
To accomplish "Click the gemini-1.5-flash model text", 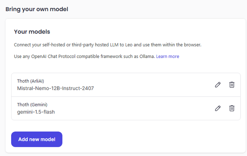I will tap(36, 112).
